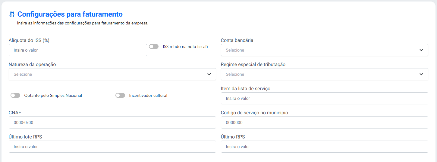437x162 pixels.
Task: Click the sliders icon beside Configurações para faturamento
Action: 12,14
